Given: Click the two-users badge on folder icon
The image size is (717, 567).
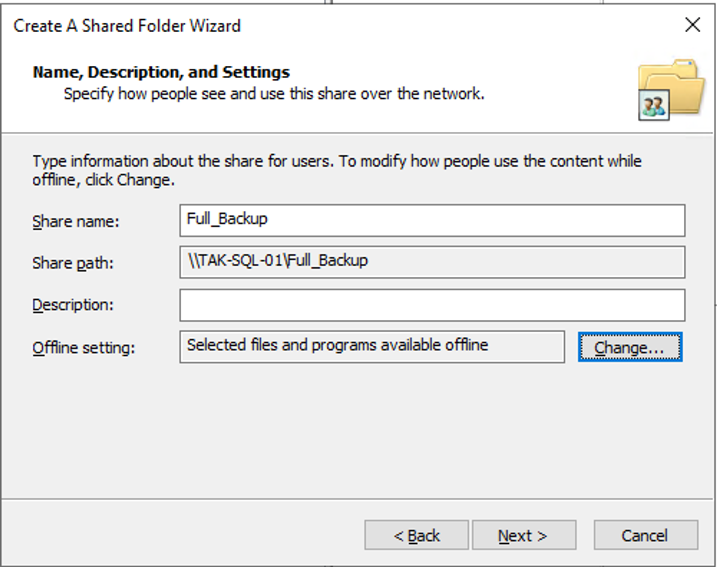Looking at the screenshot, I should (x=654, y=105).
